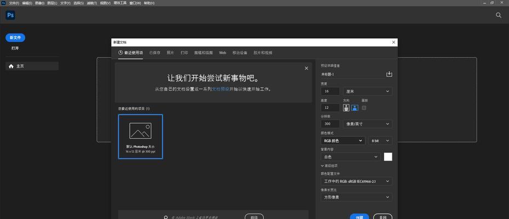The image size is (509, 219).
Task: Switch to the 打印 tab
Action: (184, 53)
